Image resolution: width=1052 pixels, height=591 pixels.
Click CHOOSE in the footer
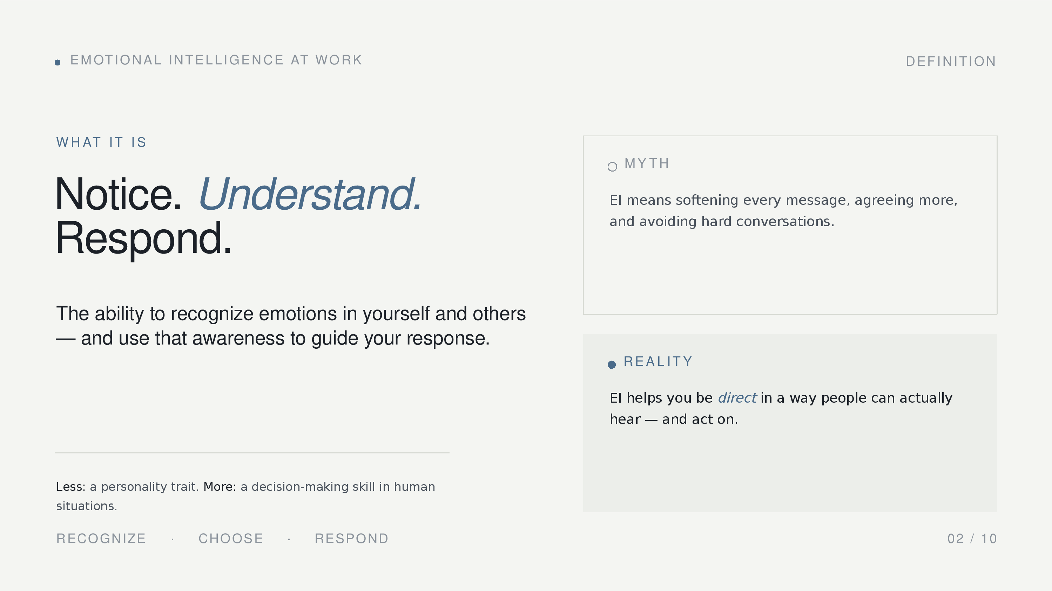point(231,538)
